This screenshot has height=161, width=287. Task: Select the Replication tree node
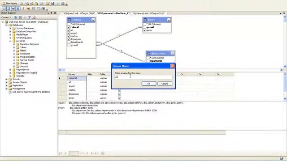pos(17,85)
